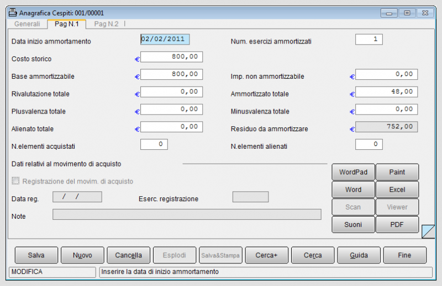Screen dimensions: 442x286
Task: Click the Viewer button
Action: [397, 207]
